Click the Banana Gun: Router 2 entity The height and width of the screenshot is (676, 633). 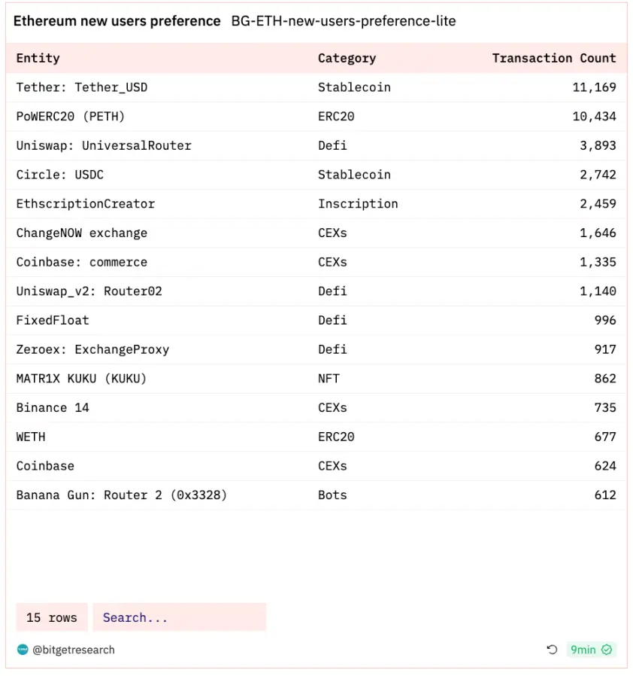(x=122, y=495)
